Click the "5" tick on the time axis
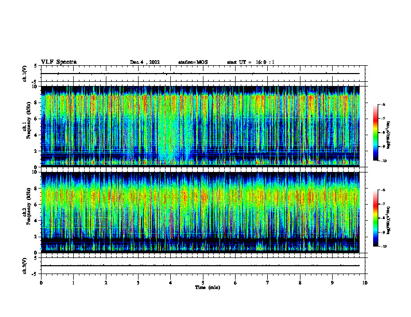 click(x=203, y=283)
